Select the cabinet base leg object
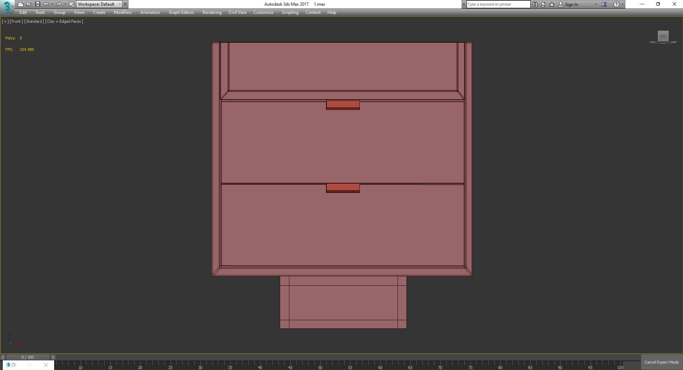683x370 pixels. pos(343,302)
